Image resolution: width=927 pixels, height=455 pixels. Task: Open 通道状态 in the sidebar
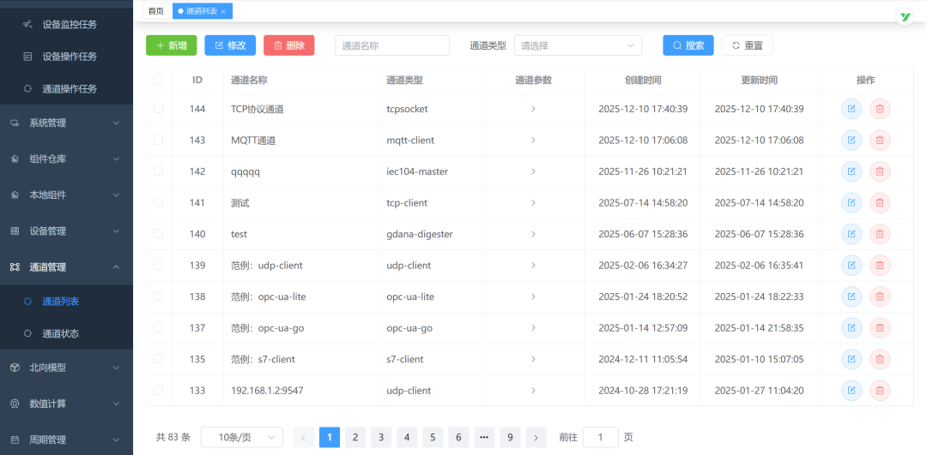60,333
